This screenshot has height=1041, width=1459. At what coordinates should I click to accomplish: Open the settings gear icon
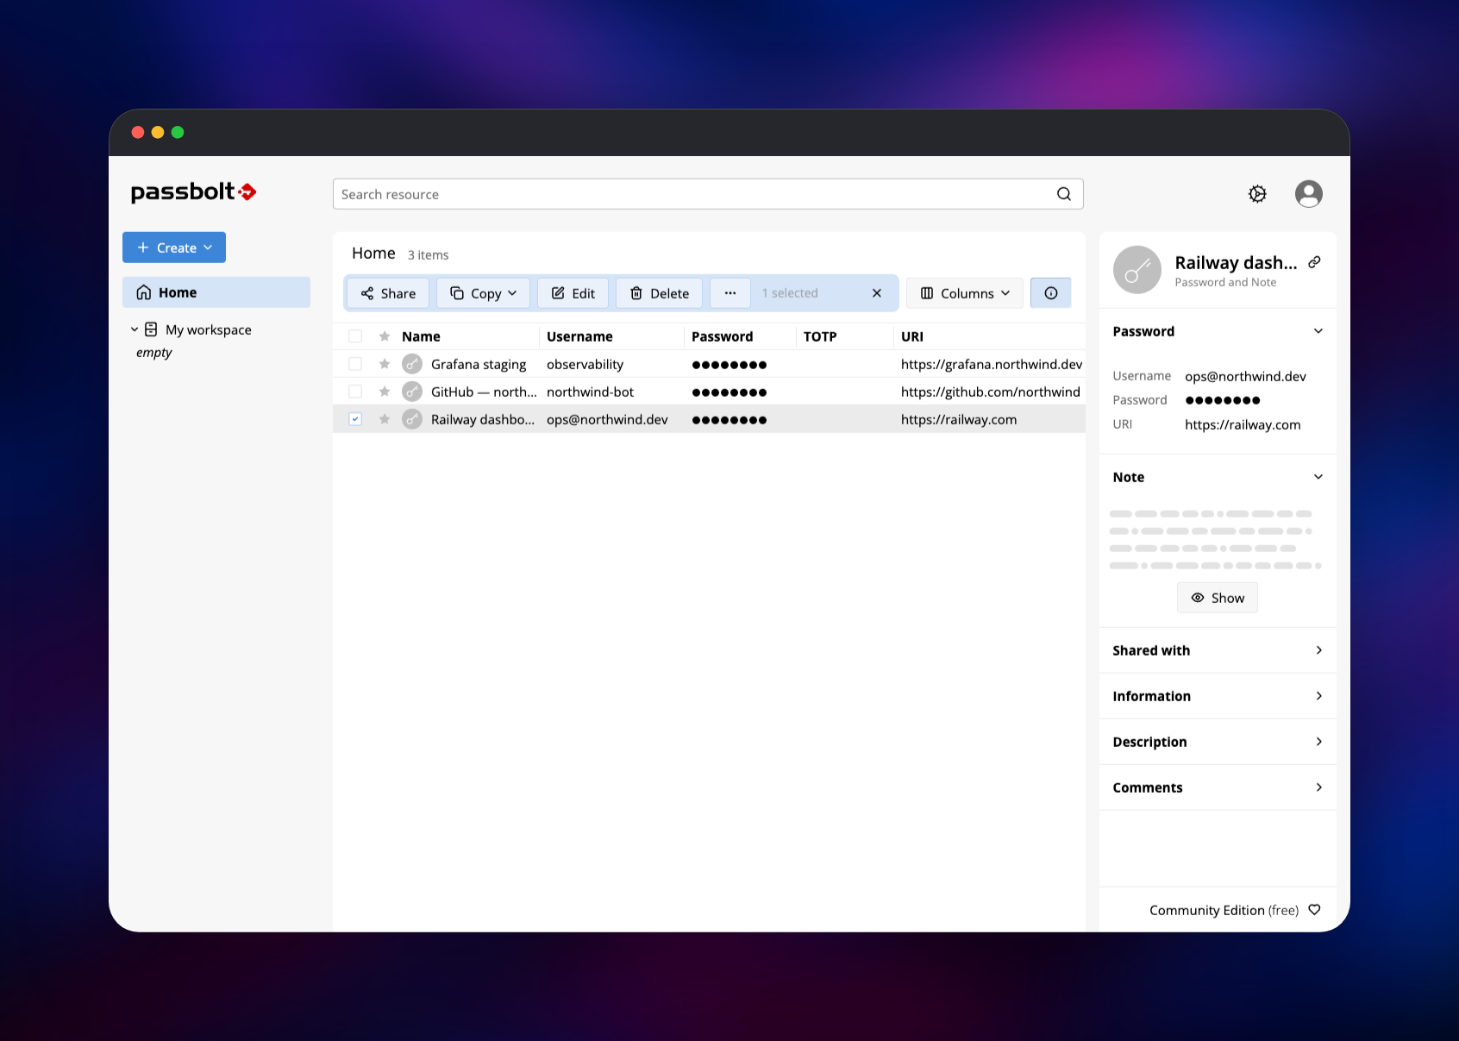coord(1257,194)
